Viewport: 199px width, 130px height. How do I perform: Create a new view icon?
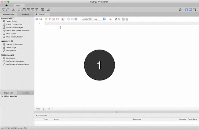click(x=28, y=10)
